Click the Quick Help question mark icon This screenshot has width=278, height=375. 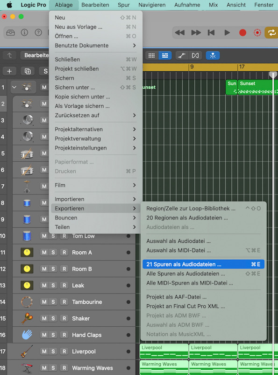38,32
